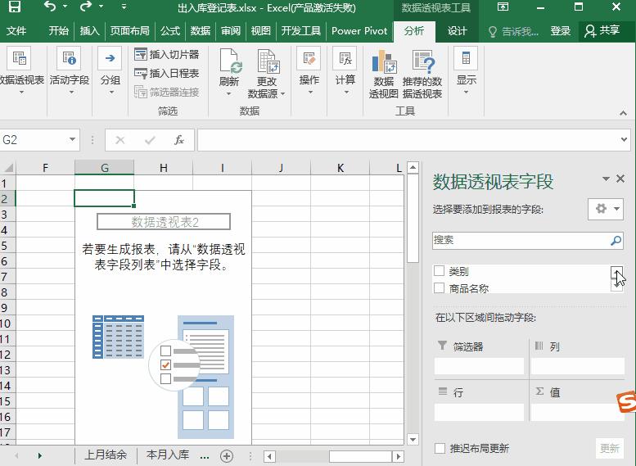Enable 推迟布局更新 checkbox
Image resolution: width=636 pixels, height=466 pixels.
[x=440, y=448]
